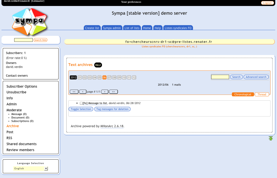The height and width of the screenshot is (178, 277).
Task: Go to previous page with < button
Action: click(x=83, y=92)
